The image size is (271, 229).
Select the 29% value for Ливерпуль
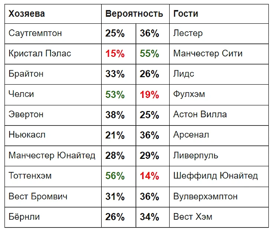(149, 156)
